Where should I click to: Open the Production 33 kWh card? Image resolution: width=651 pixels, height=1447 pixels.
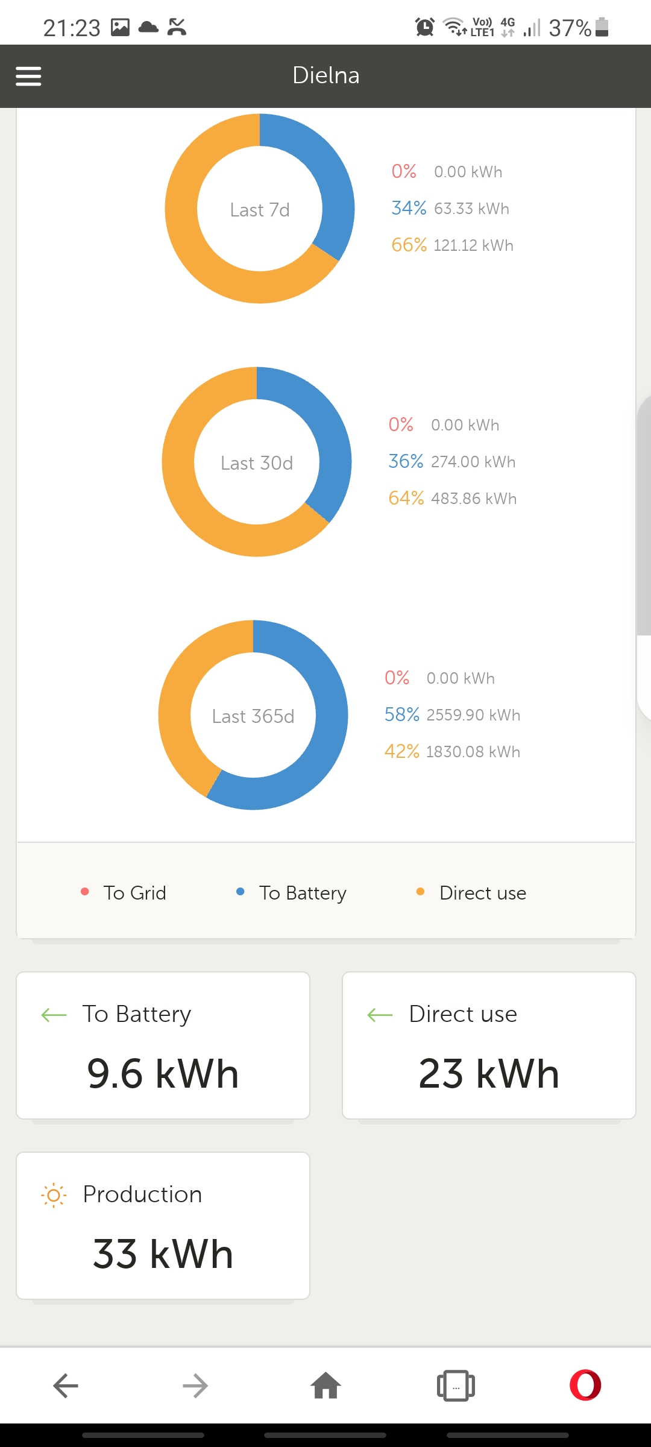pyautogui.click(x=163, y=1226)
